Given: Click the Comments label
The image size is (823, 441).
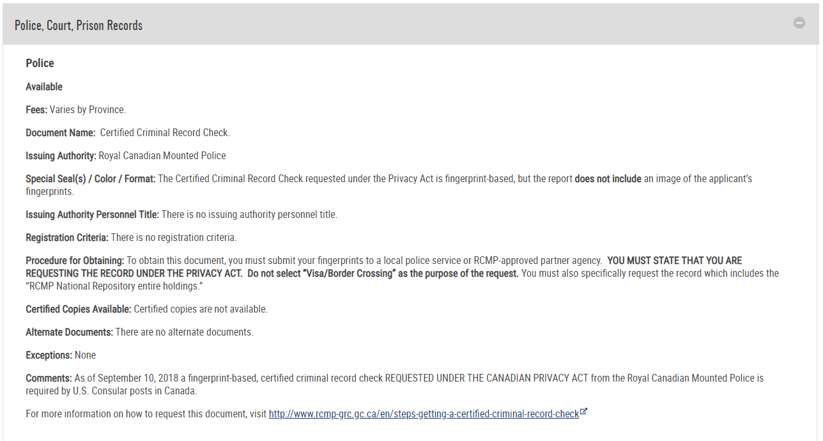Looking at the screenshot, I should coord(49,378).
